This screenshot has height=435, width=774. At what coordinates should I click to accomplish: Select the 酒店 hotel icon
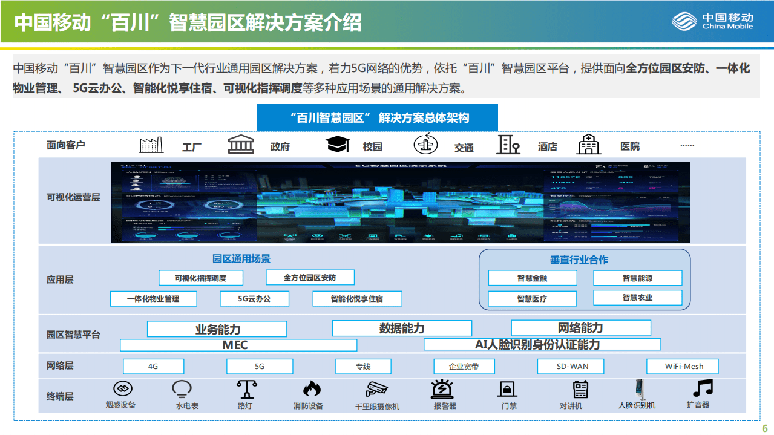click(508, 144)
